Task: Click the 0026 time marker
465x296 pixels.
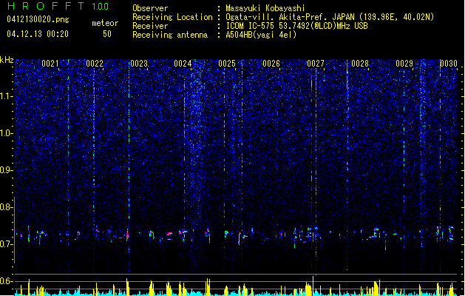Action: (271, 64)
